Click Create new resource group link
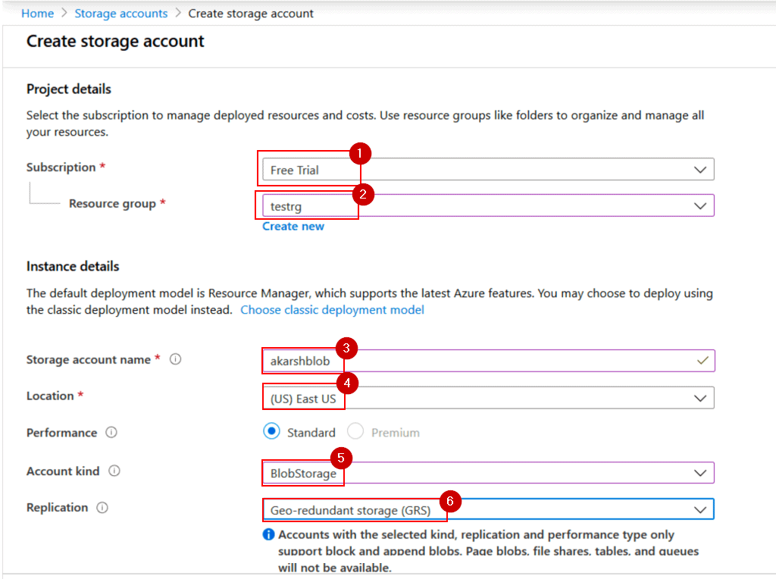This screenshot has height=579, width=776. click(293, 227)
